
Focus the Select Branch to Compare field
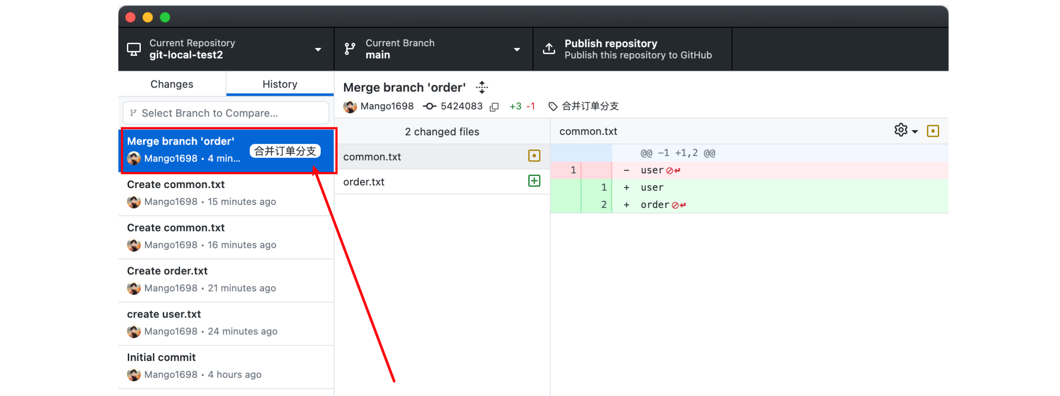click(x=225, y=113)
